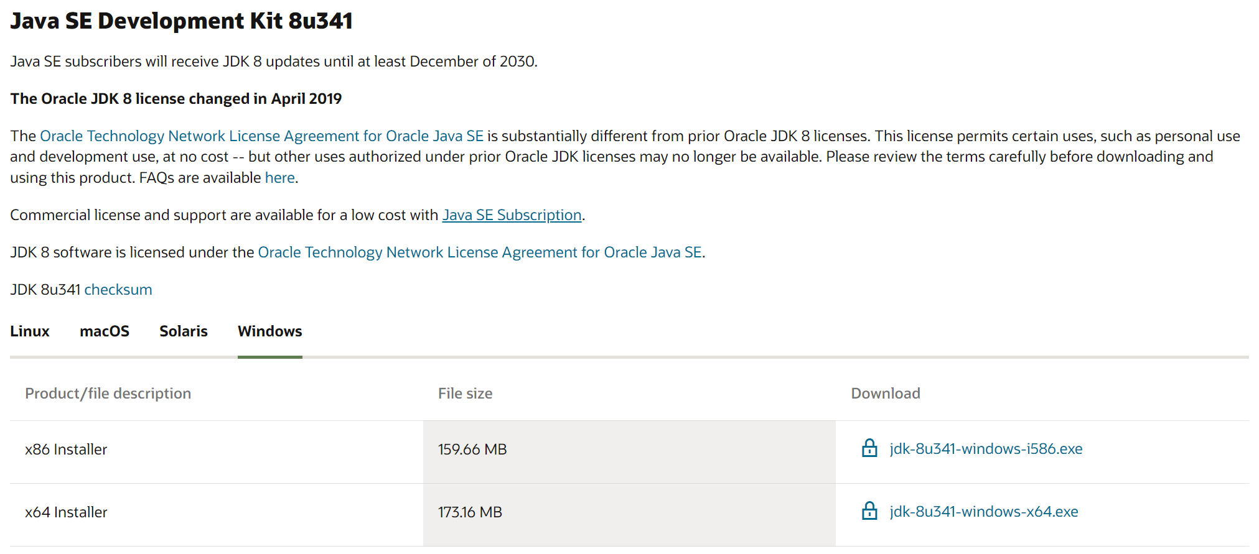The width and height of the screenshot is (1259, 554).
Task: Open the macOS downloads tab
Action: pos(105,331)
